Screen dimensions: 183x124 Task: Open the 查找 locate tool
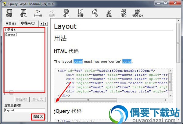pos(23,13)
